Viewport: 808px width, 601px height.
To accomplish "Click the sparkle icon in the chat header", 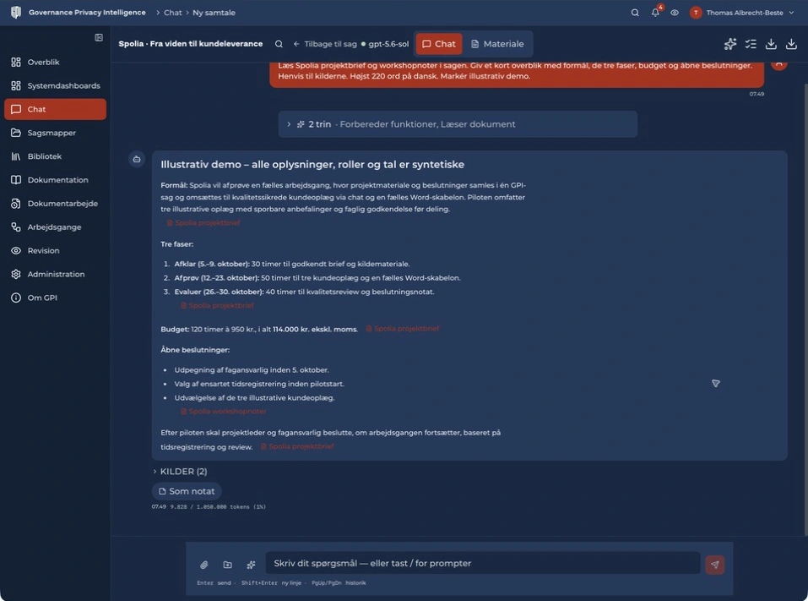I will coord(730,44).
